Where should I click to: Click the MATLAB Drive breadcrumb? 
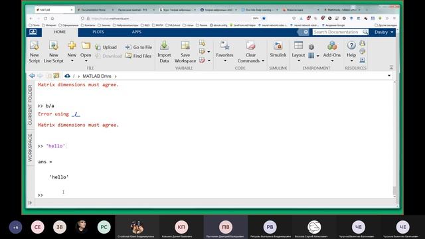pyautogui.click(x=97, y=76)
